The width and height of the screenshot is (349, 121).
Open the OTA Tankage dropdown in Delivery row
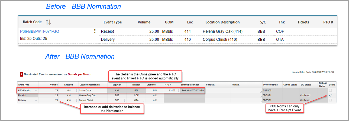144,100
